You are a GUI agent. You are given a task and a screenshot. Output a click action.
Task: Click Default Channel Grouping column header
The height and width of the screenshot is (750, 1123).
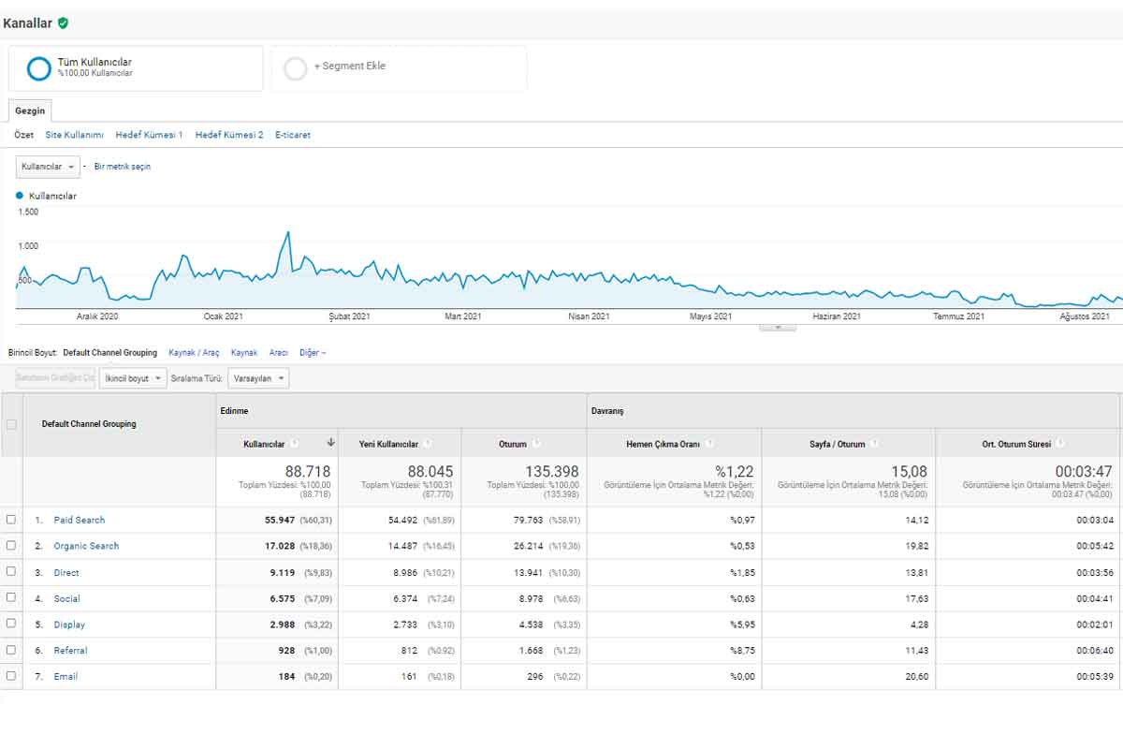(x=89, y=424)
